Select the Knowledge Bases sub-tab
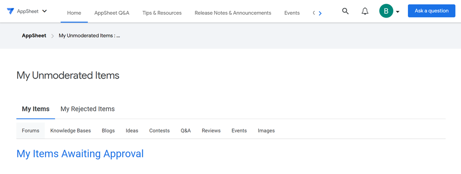The width and height of the screenshot is (461, 174). [71, 131]
